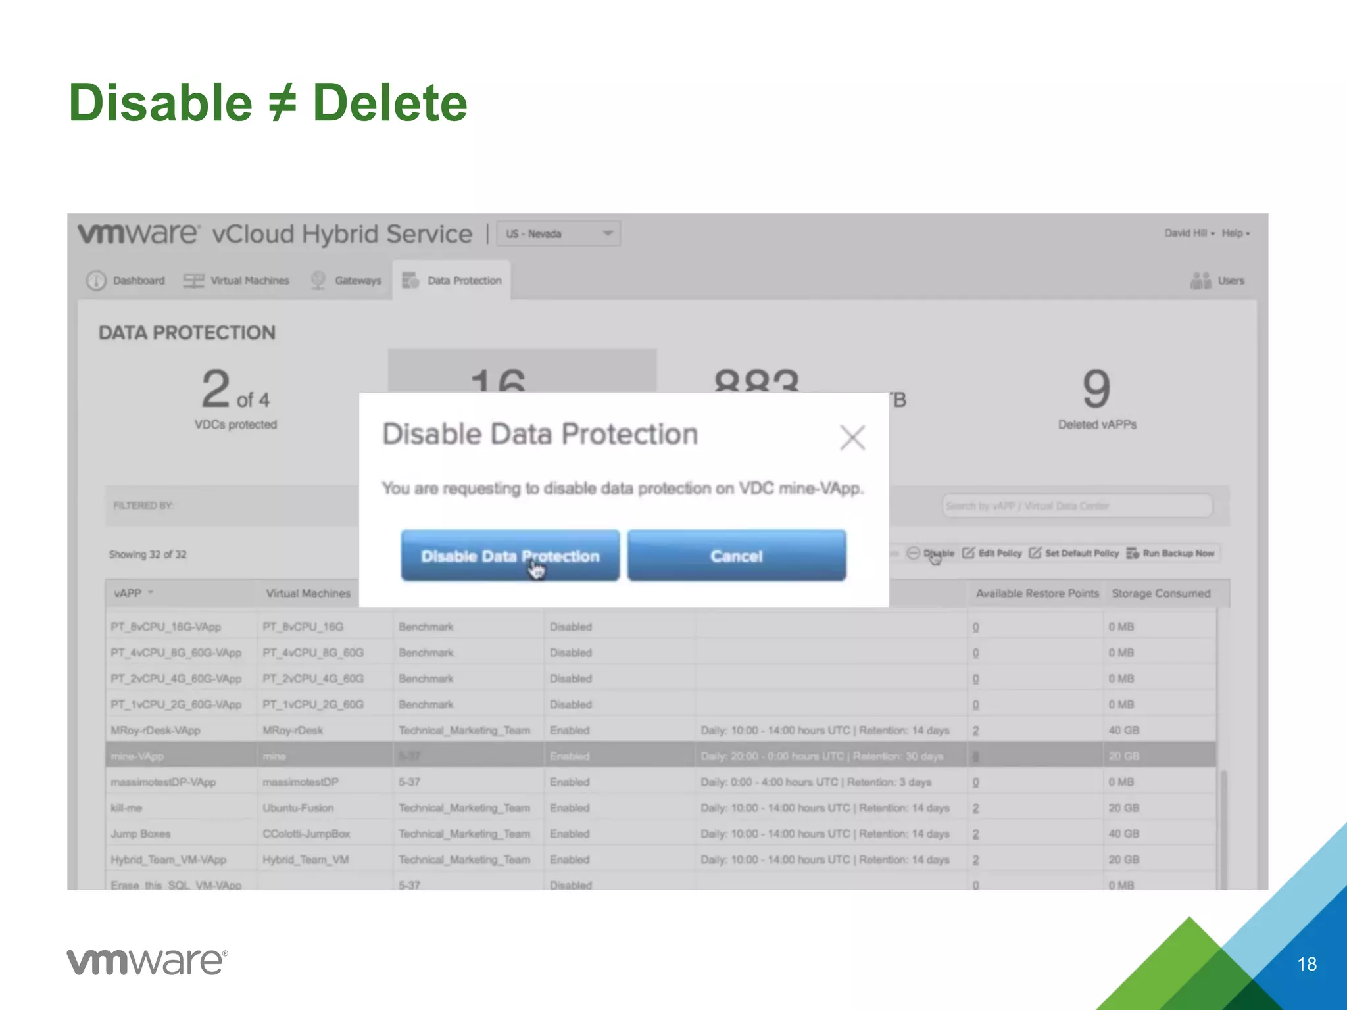Select the kill-me vApp row

[661, 807]
